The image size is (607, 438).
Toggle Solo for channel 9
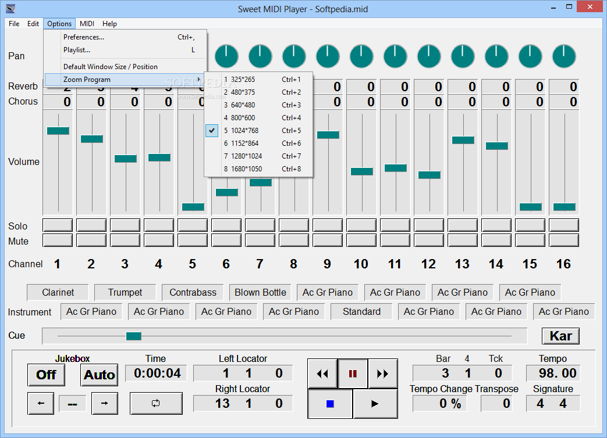tap(328, 225)
